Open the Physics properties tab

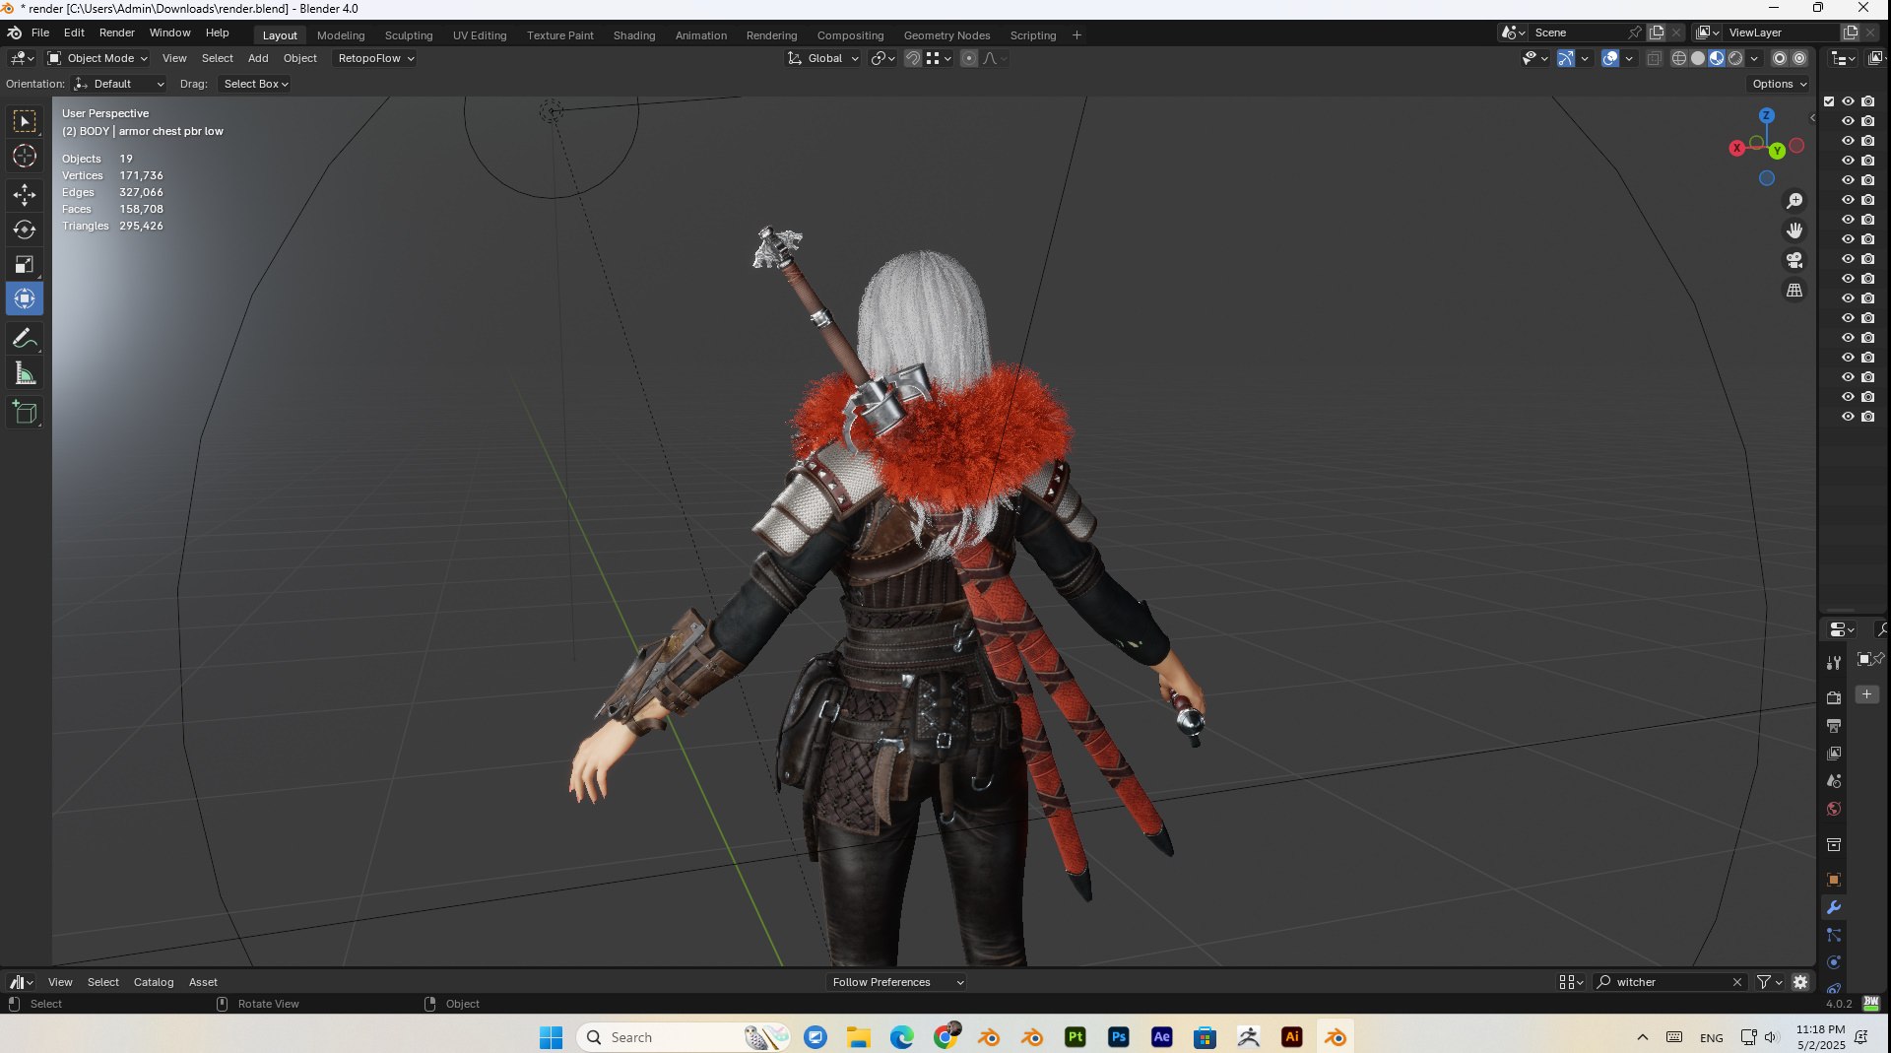tap(1834, 962)
